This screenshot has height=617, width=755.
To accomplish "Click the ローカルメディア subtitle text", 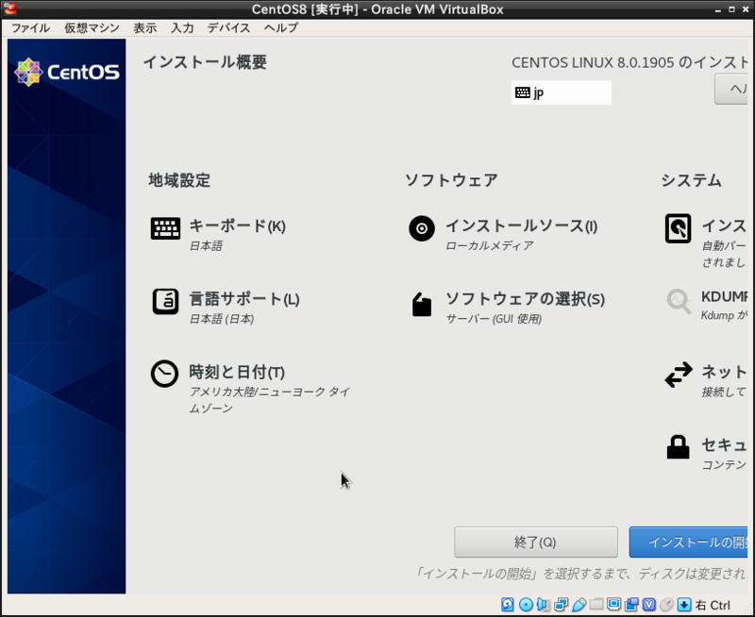I will 489,246.
